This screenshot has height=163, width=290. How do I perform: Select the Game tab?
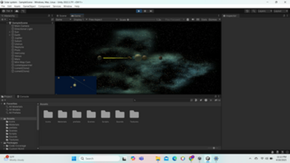pos(76,16)
